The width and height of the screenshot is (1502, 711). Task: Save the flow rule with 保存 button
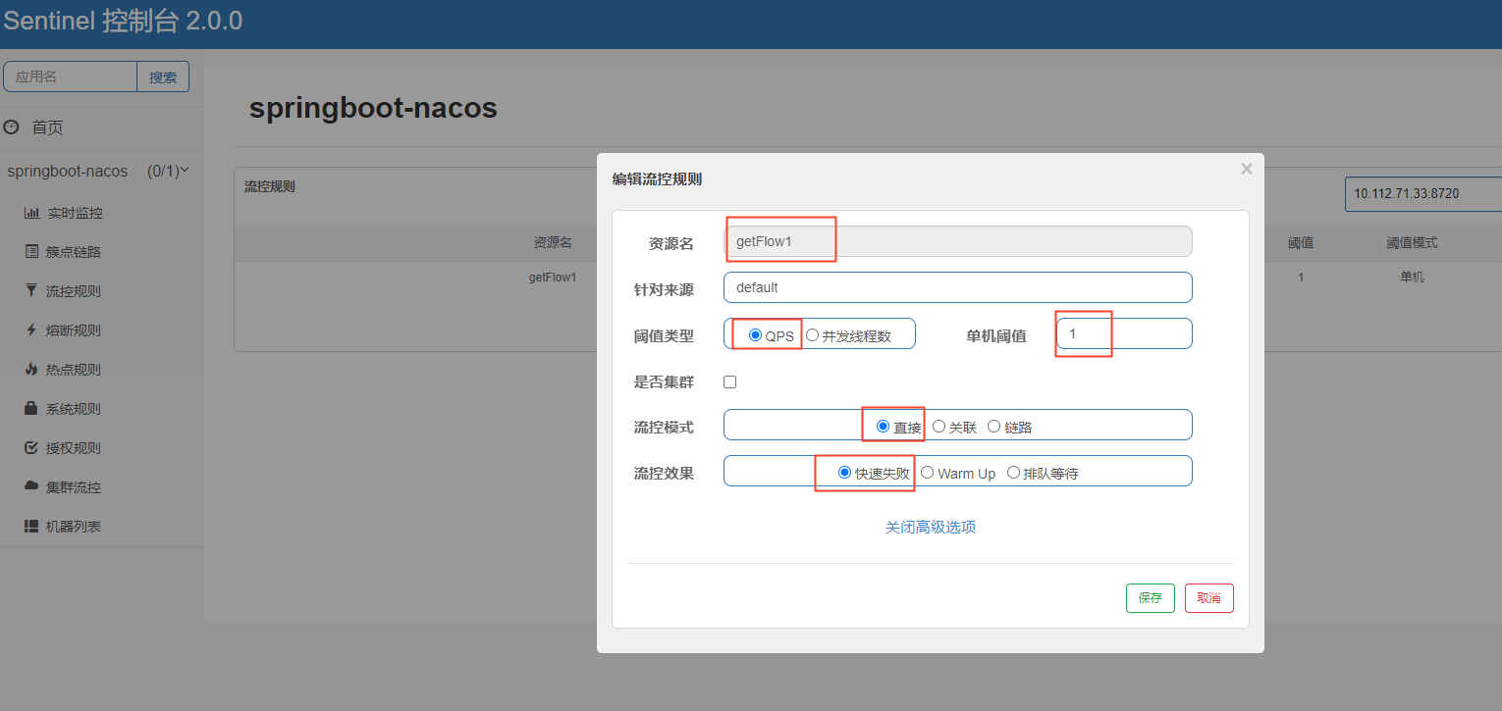click(x=1150, y=597)
